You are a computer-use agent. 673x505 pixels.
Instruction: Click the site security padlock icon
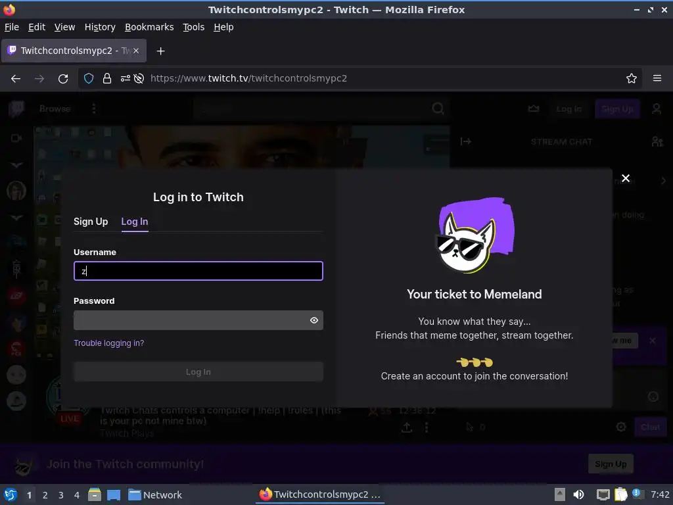pyautogui.click(x=107, y=79)
